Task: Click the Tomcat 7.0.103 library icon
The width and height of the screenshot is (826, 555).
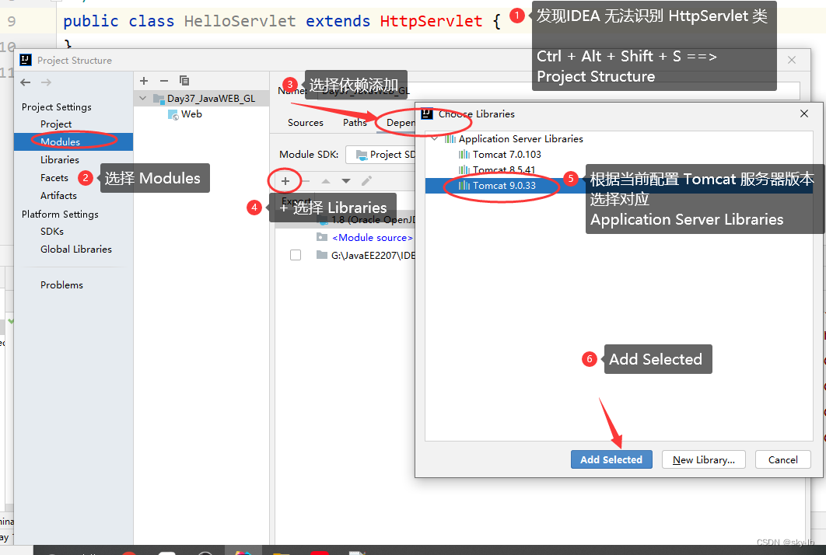Action: pos(464,154)
